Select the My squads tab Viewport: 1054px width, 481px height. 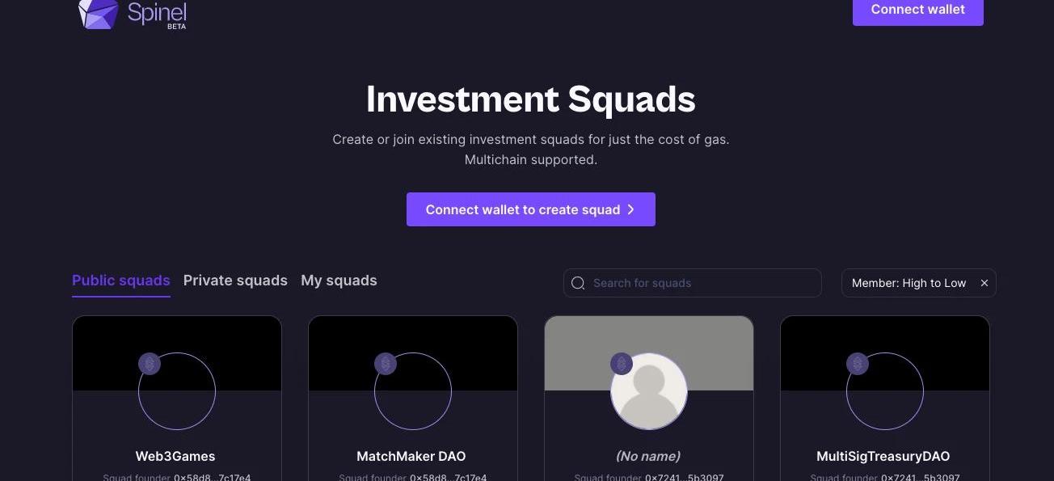(x=339, y=281)
